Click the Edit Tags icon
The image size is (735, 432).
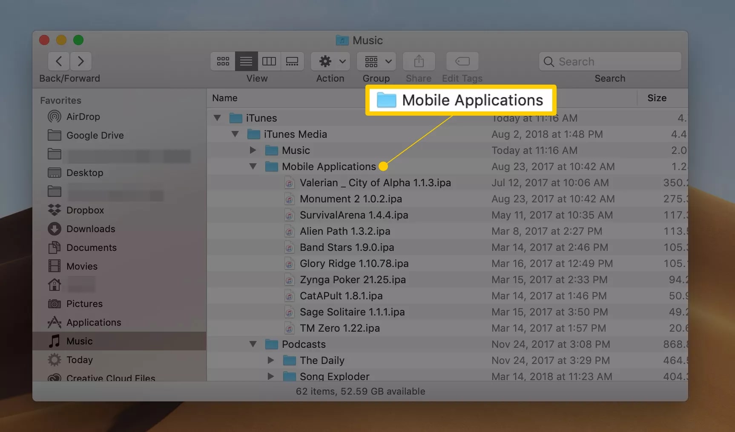tap(462, 61)
